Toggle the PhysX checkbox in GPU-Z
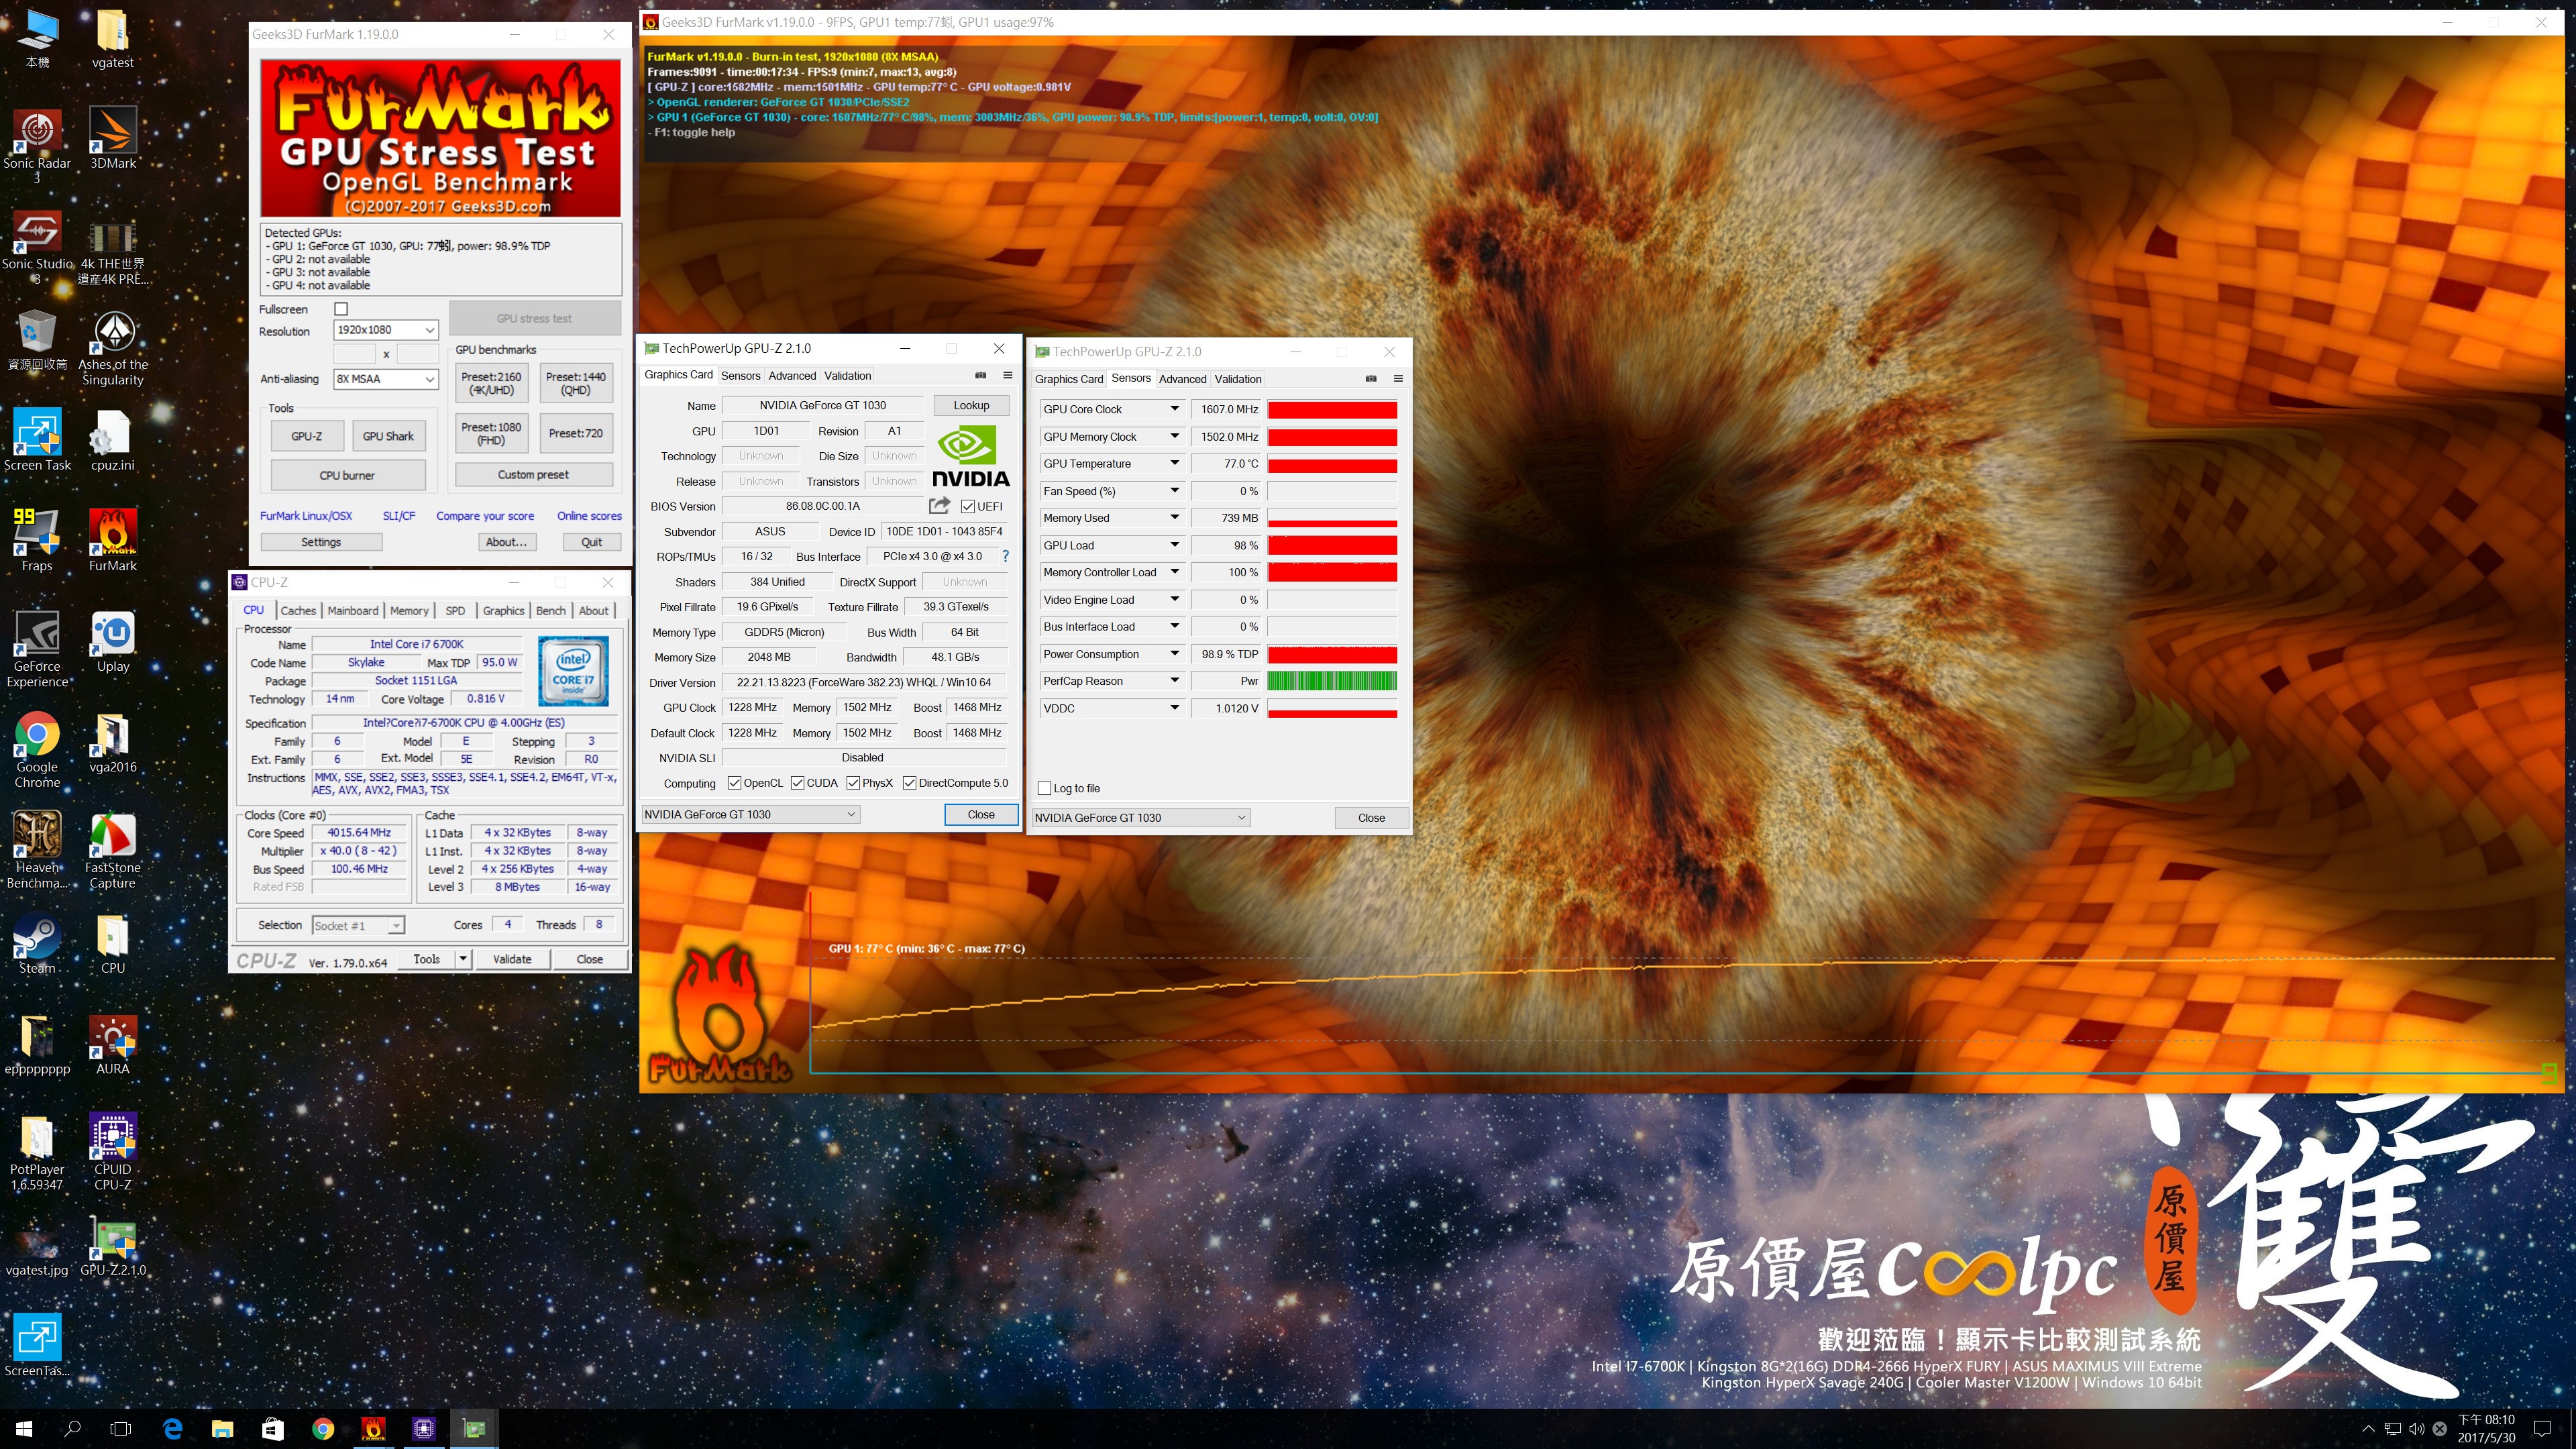 click(853, 783)
